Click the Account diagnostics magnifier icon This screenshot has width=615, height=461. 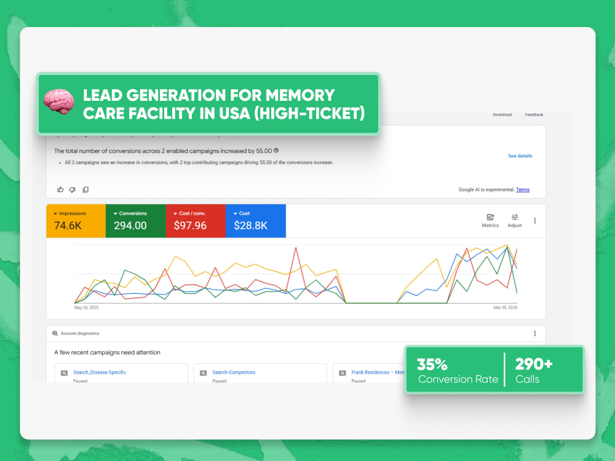55,333
